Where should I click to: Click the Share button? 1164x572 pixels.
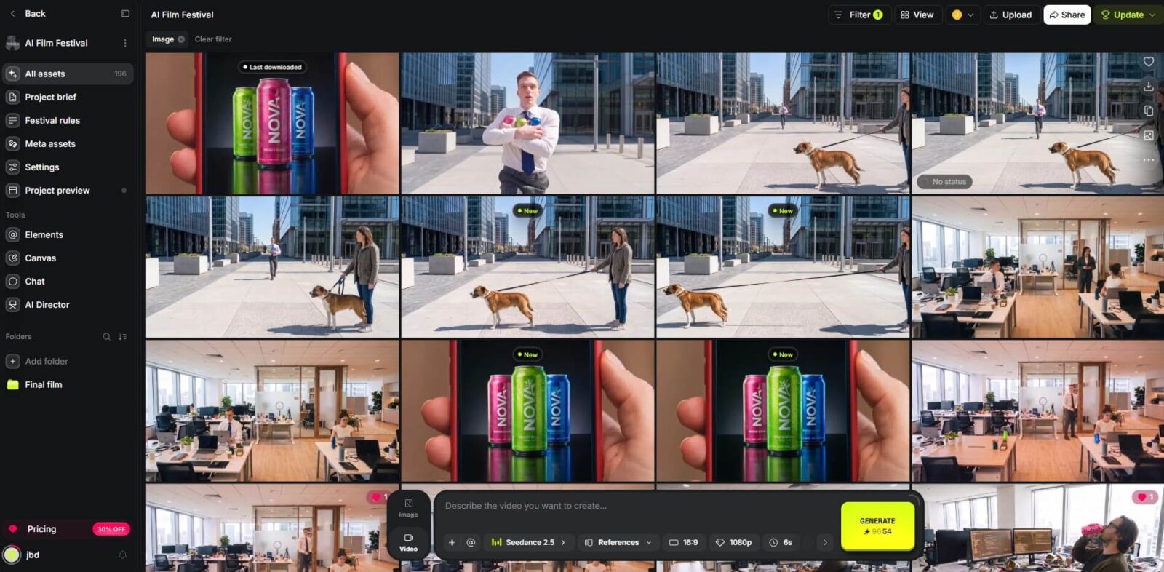coord(1067,15)
